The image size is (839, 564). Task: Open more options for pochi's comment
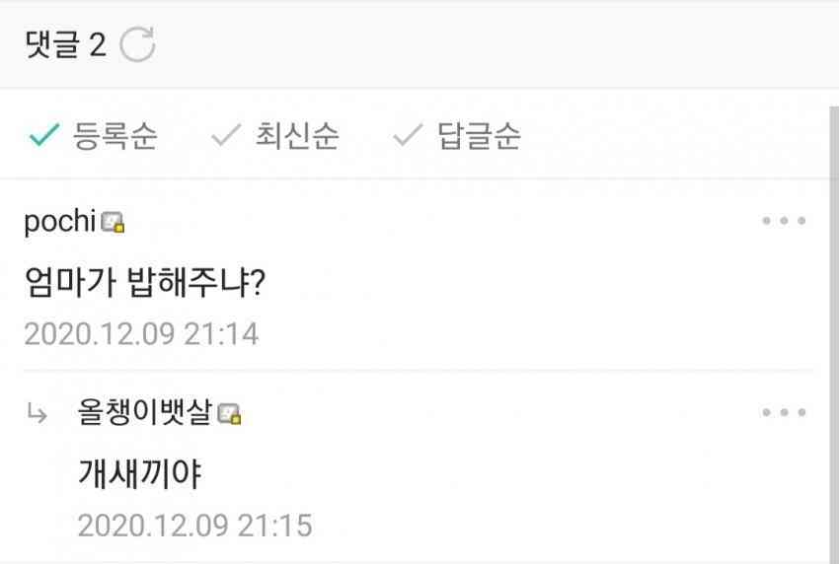point(784,221)
